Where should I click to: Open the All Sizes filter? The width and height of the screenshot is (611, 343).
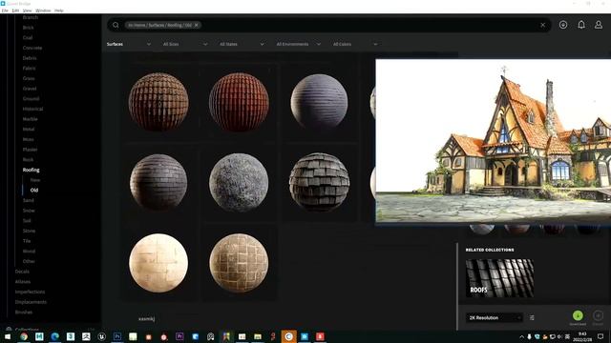tap(185, 45)
